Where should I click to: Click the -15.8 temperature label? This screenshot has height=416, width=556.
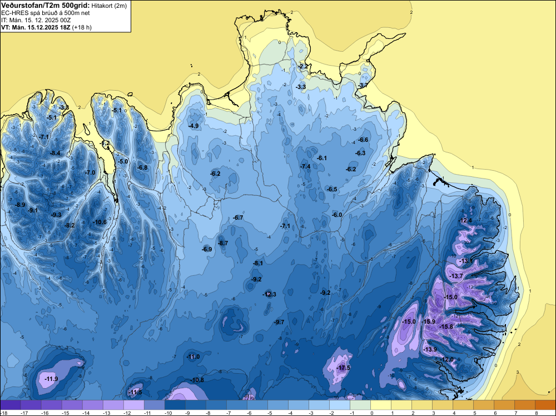pyautogui.click(x=446, y=326)
